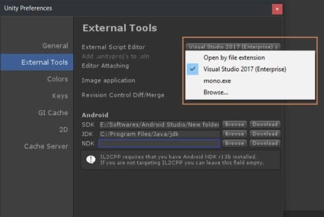Download the Android SDK
The image size is (324, 217).
tap(265, 124)
